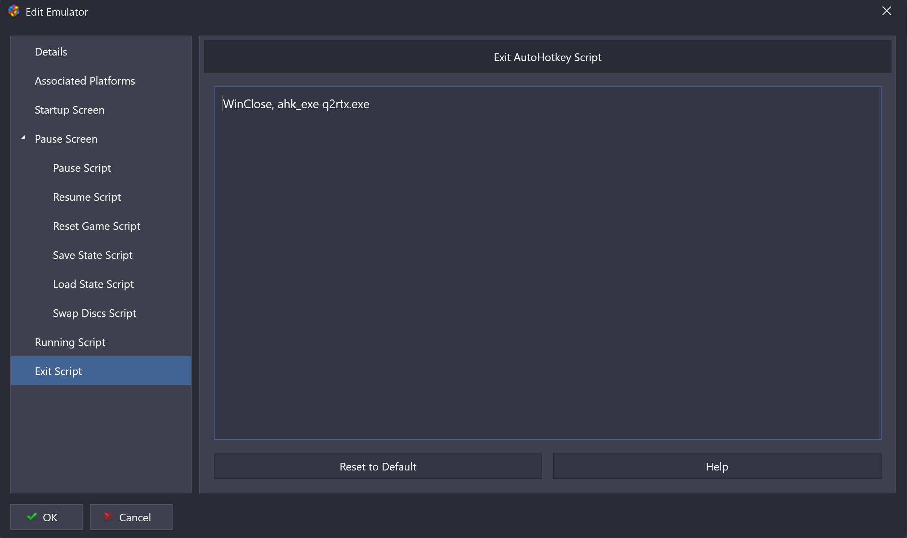
Task: Click the WinClose script line text
Action: [296, 104]
